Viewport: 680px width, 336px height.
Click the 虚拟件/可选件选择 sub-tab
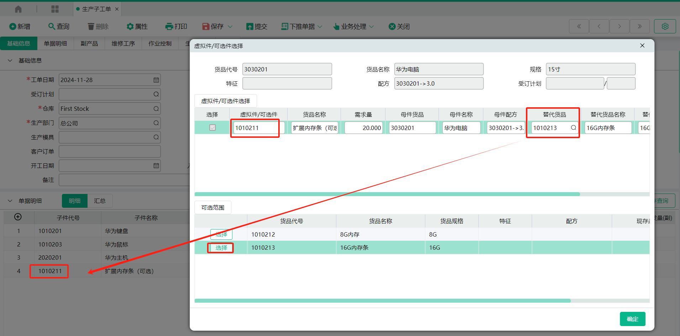(226, 101)
